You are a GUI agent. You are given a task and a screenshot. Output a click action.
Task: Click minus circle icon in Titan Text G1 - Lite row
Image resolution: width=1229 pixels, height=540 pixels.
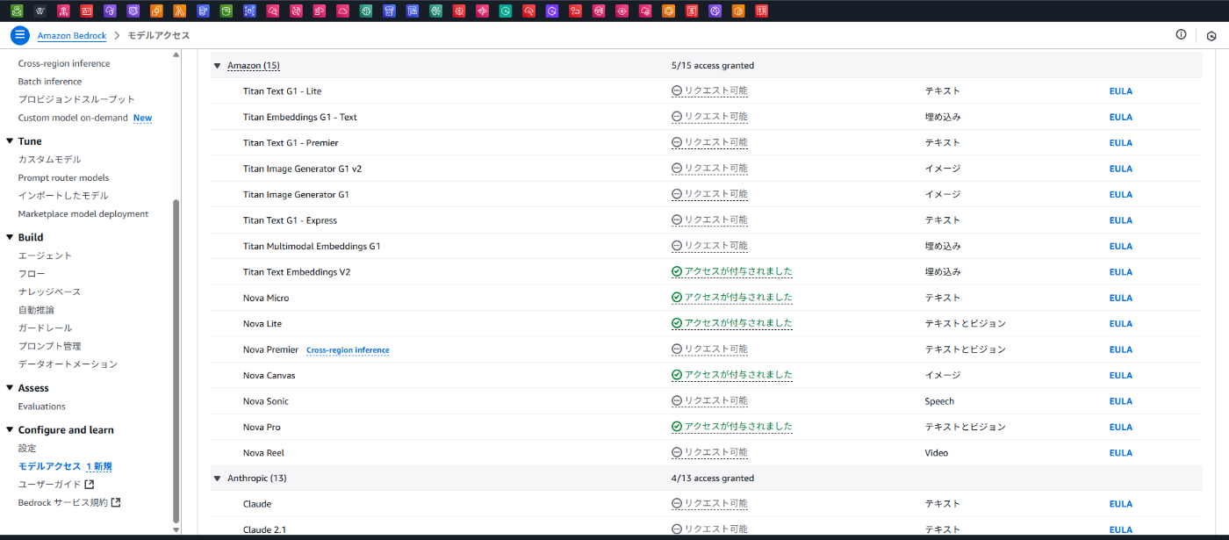click(x=677, y=90)
